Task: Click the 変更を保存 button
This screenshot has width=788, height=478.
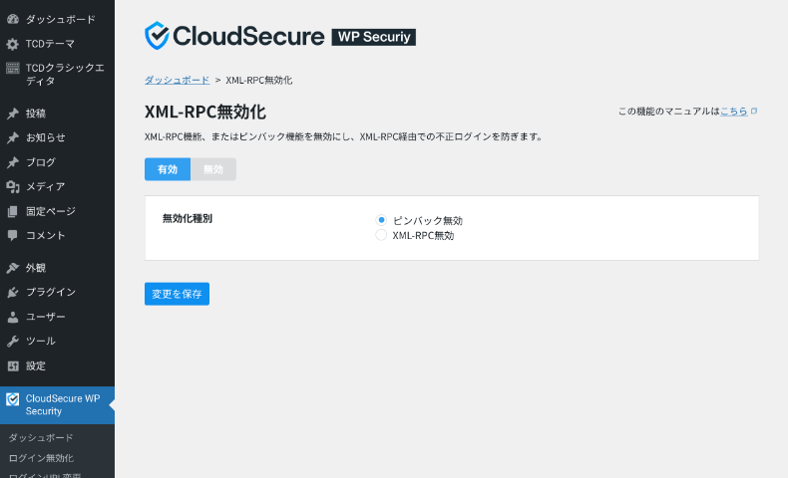Action: [x=177, y=294]
